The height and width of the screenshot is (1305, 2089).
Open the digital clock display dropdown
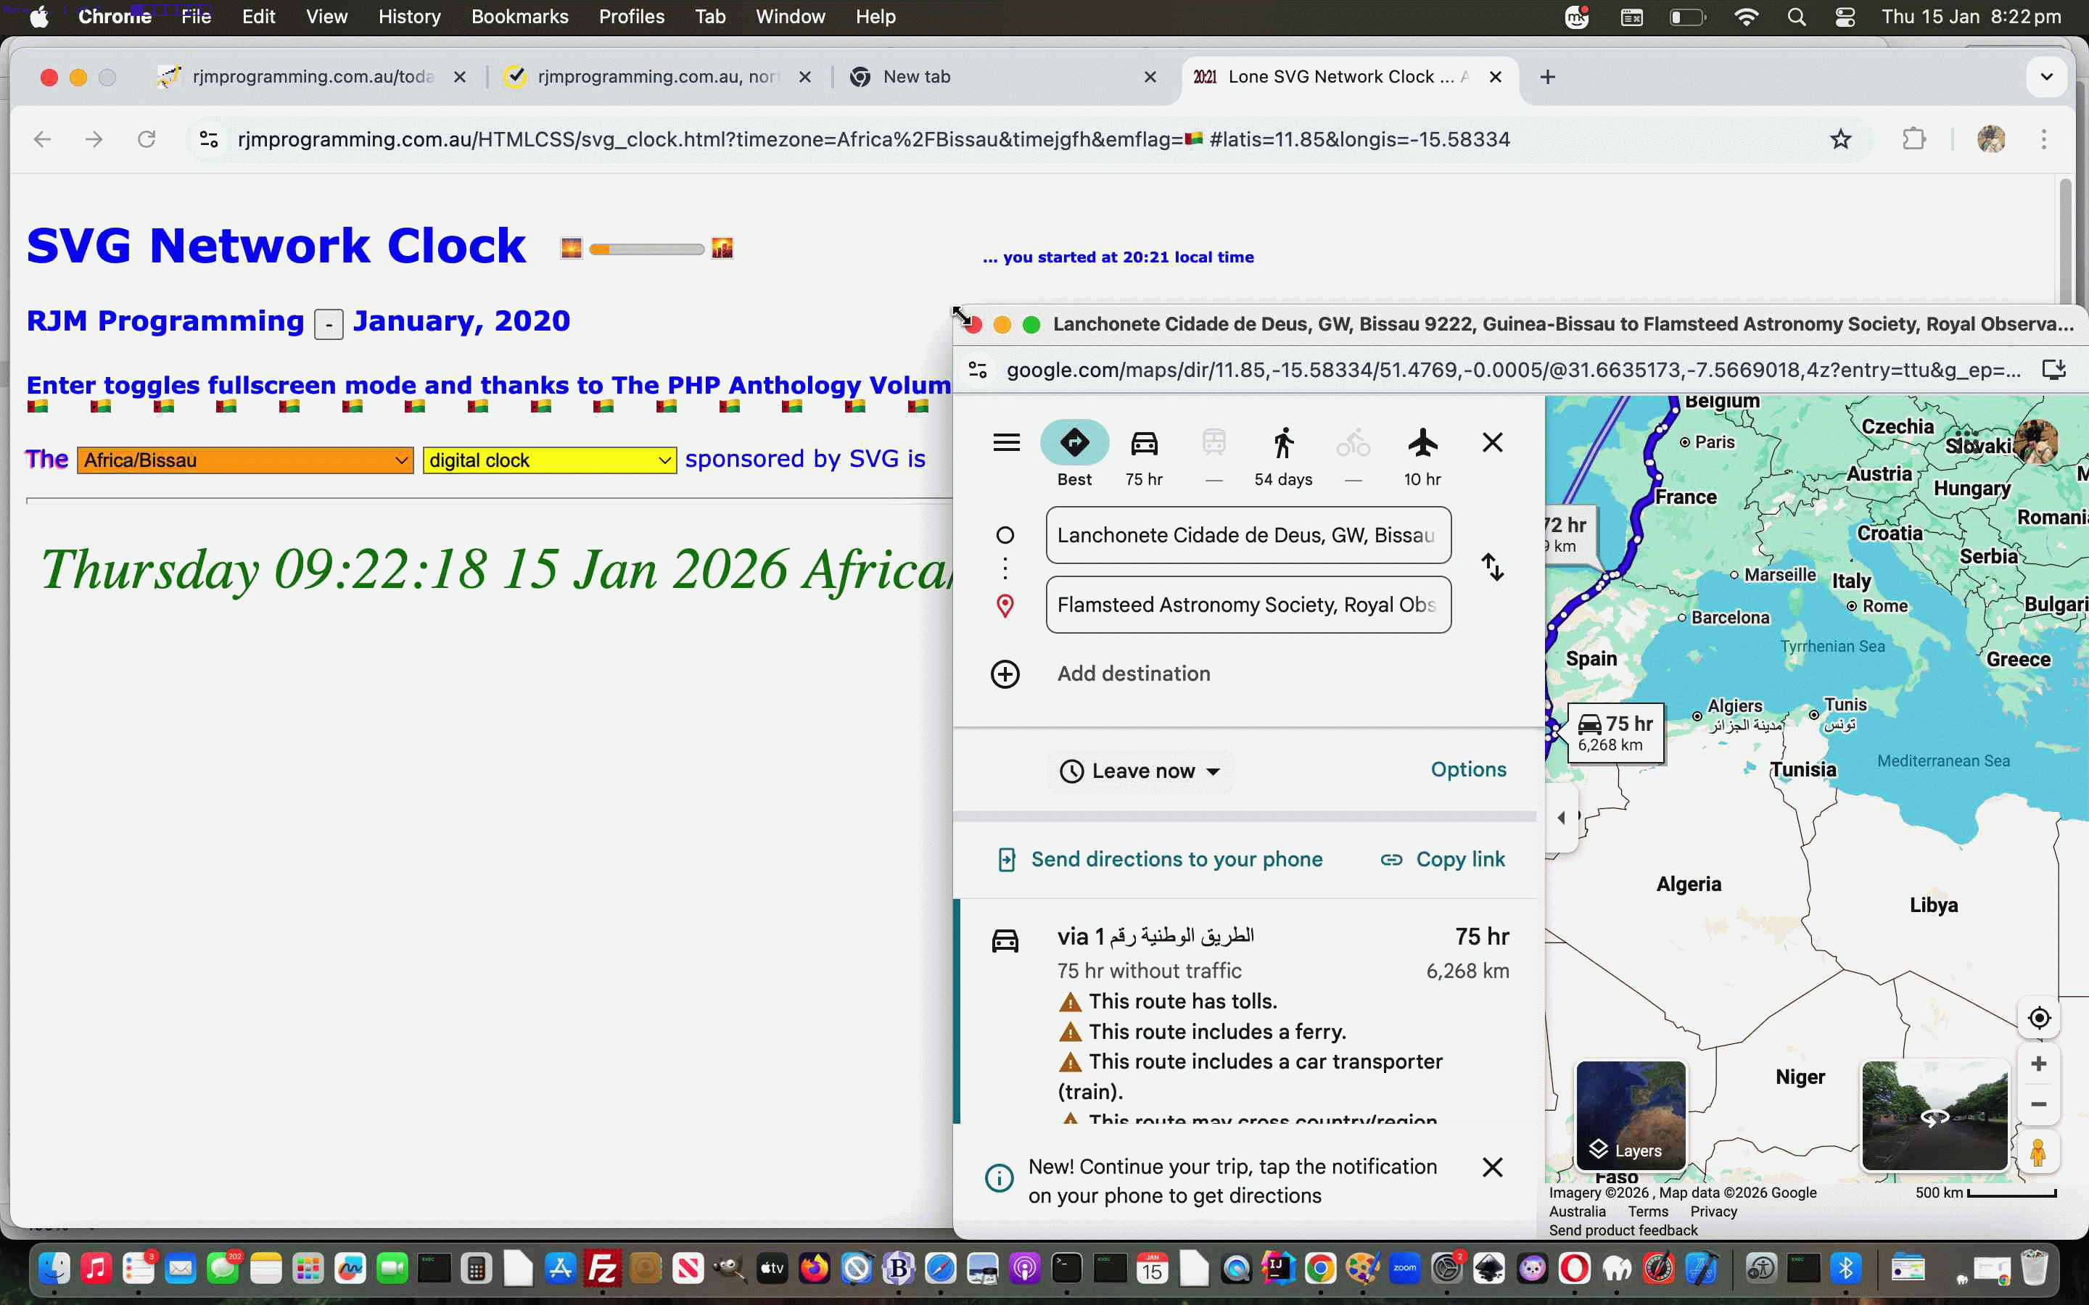coord(549,460)
